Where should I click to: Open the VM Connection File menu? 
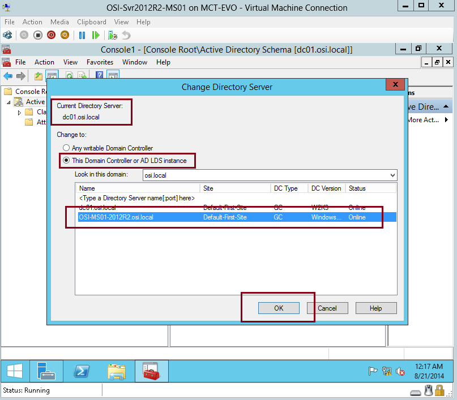[x=9, y=22]
